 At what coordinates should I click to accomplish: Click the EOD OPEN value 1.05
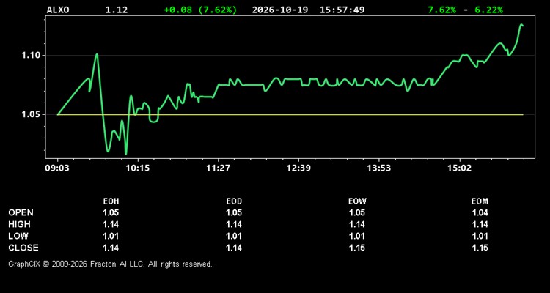(234, 212)
